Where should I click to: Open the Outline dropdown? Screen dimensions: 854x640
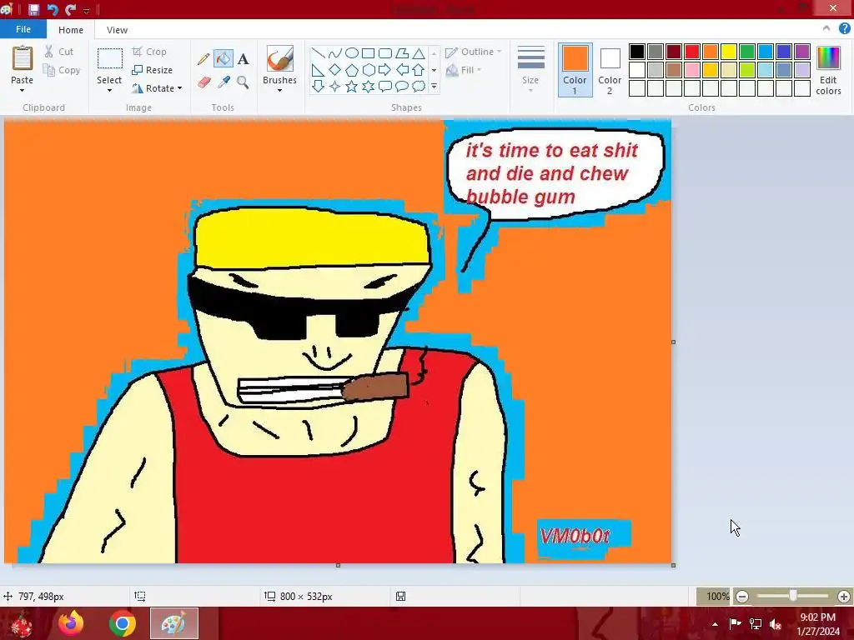click(x=474, y=52)
